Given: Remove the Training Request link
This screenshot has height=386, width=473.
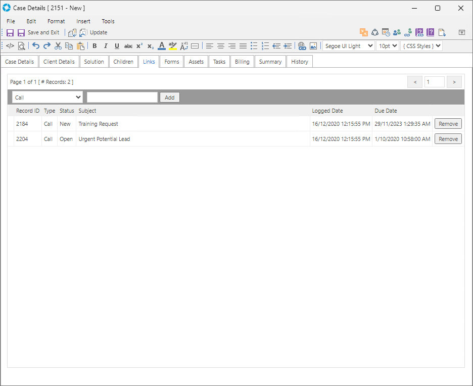Looking at the screenshot, I should pyautogui.click(x=448, y=124).
